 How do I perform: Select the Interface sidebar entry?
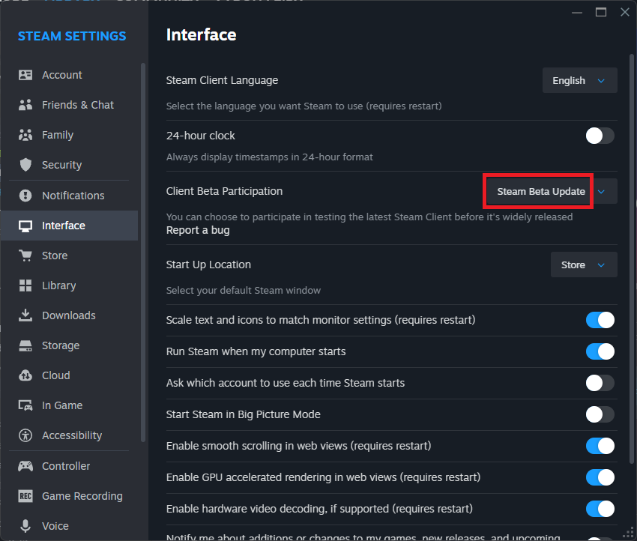click(70, 226)
